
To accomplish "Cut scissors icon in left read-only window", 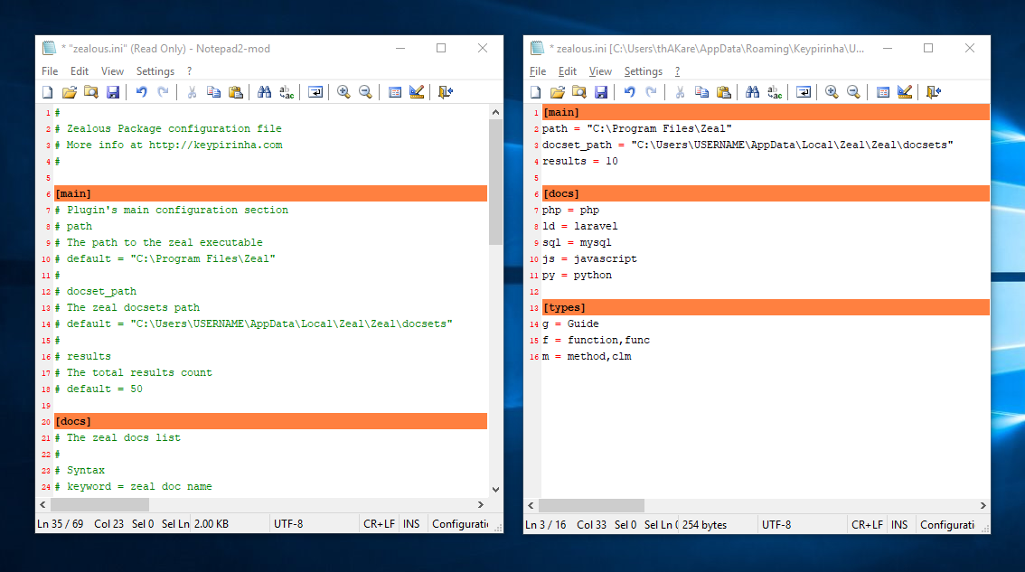I will 192,92.
